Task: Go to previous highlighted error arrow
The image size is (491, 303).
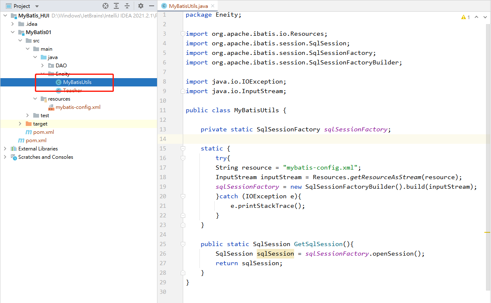Action: point(476,17)
